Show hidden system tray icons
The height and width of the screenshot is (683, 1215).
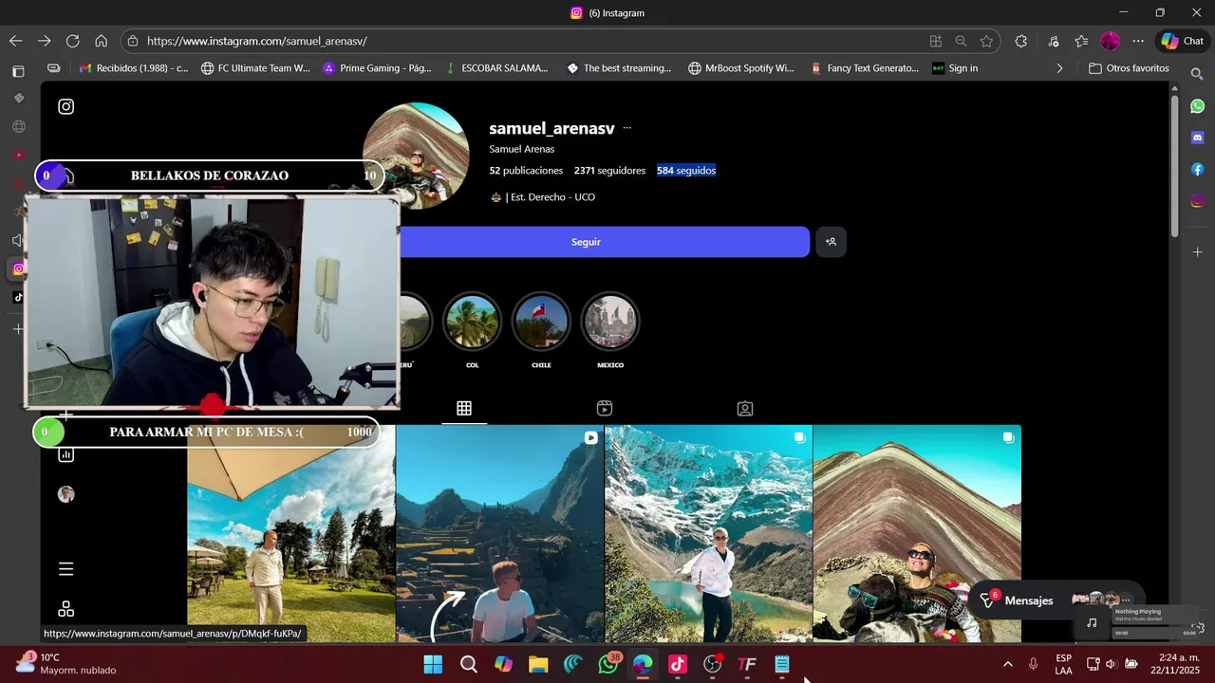click(x=1007, y=664)
